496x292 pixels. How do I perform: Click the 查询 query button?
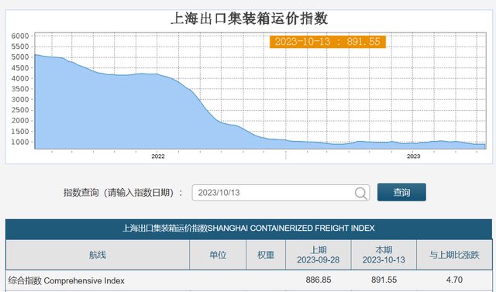pyautogui.click(x=401, y=192)
